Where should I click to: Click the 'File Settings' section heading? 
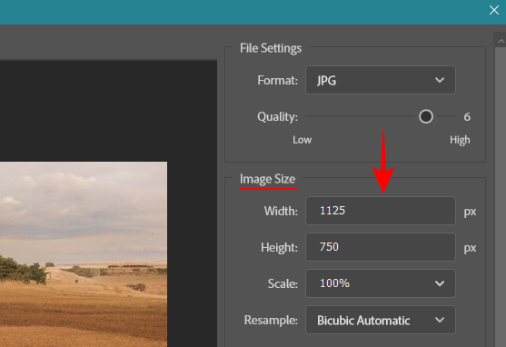pyautogui.click(x=271, y=48)
